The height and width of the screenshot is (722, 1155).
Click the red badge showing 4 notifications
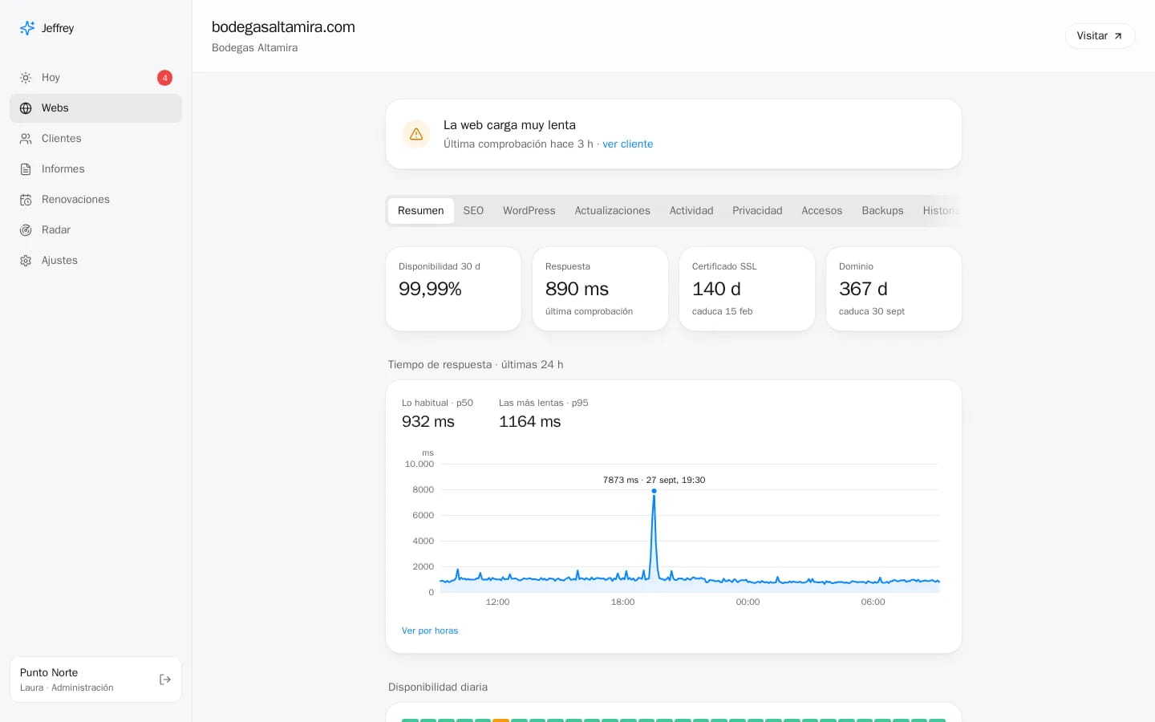[164, 78]
